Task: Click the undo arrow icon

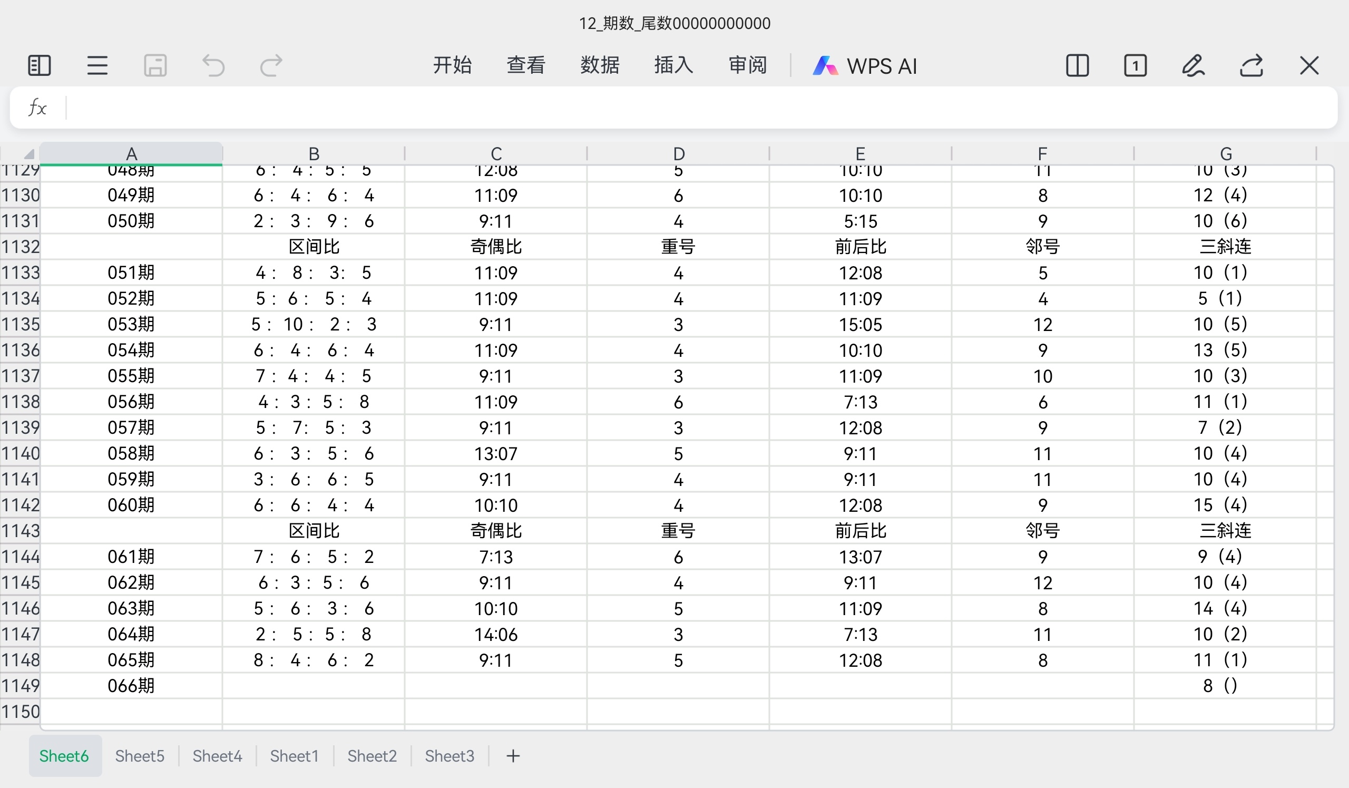Action: pyautogui.click(x=213, y=66)
